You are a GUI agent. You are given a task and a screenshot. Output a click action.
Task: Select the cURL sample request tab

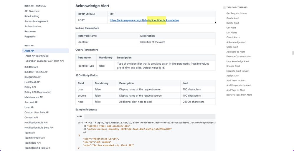pyautogui.click(x=80, y=116)
